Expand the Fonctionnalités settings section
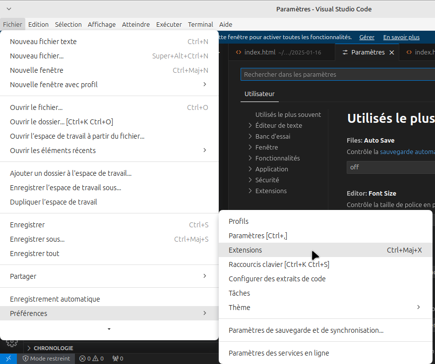 click(x=277, y=158)
